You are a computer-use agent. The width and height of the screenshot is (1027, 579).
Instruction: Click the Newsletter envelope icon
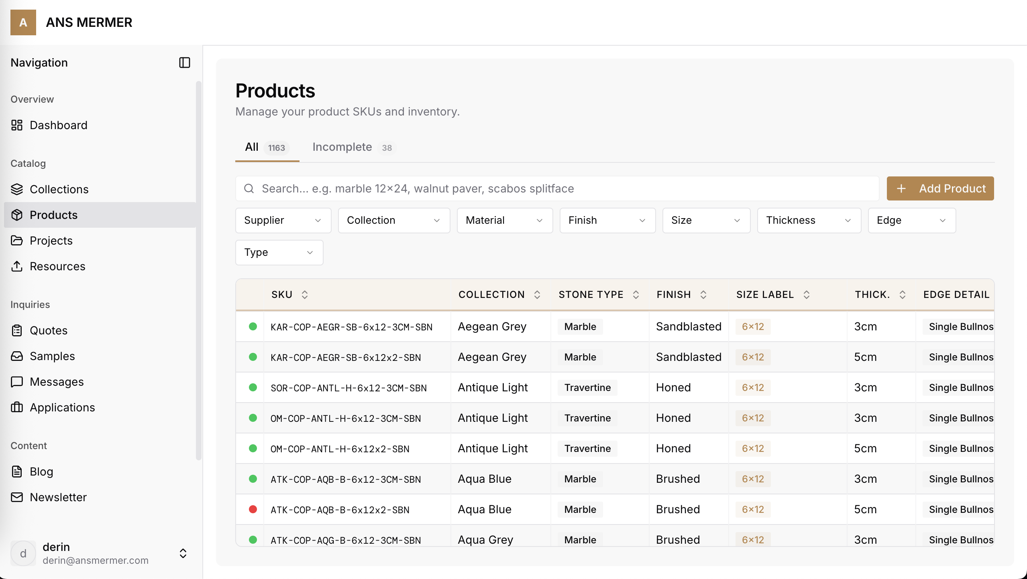pyautogui.click(x=17, y=497)
